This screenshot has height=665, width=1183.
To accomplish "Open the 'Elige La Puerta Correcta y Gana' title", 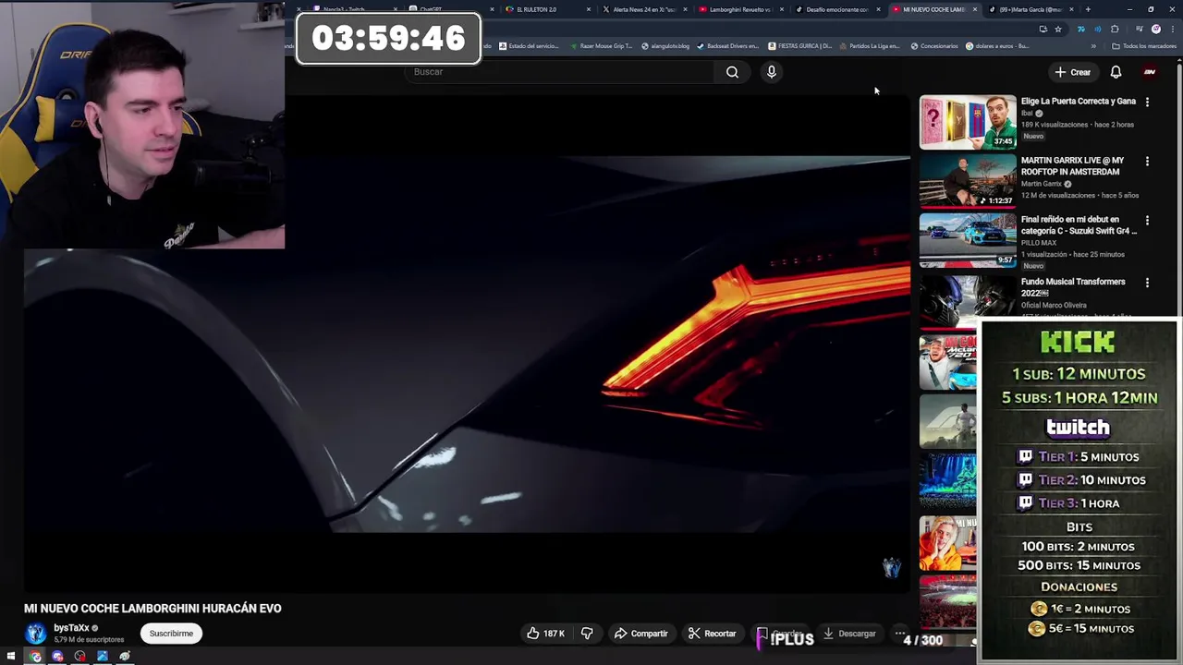I will [1079, 102].
